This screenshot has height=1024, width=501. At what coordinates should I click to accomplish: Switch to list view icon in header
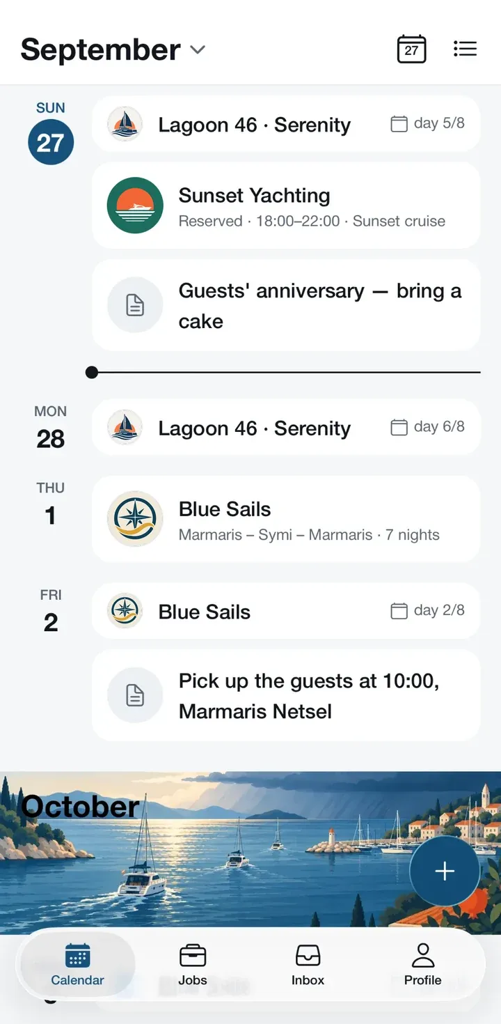[x=465, y=49]
